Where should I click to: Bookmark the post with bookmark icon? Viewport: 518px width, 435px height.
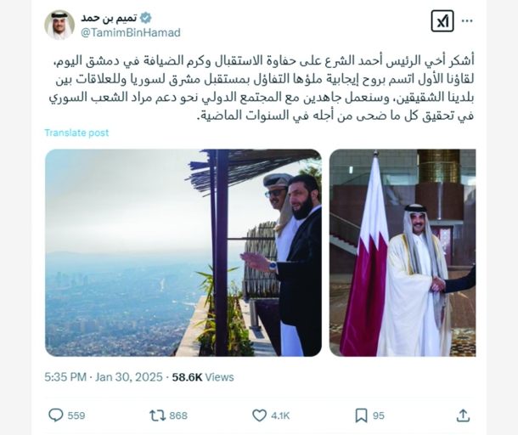coord(361,415)
